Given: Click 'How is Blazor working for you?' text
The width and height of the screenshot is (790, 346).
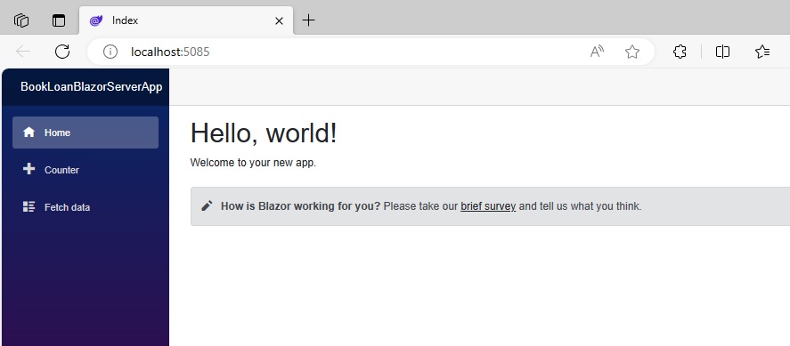Looking at the screenshot, I should pos(300,206).
